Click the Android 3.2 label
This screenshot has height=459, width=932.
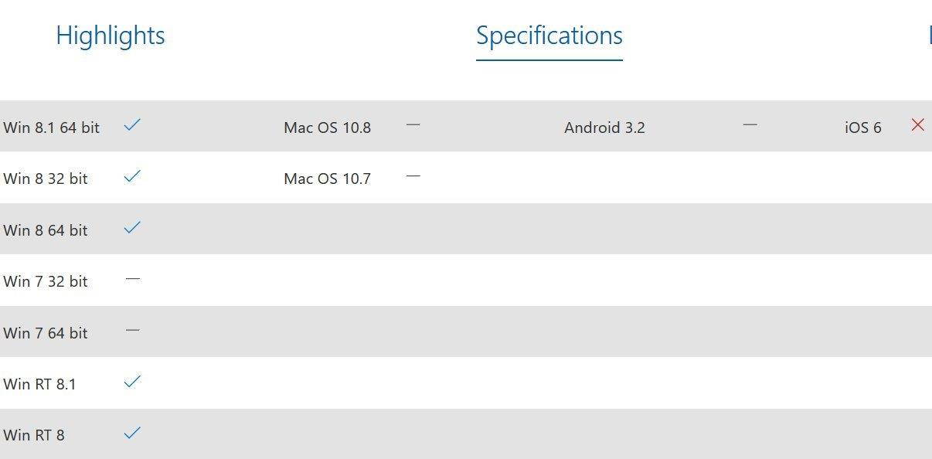point(604,127)
